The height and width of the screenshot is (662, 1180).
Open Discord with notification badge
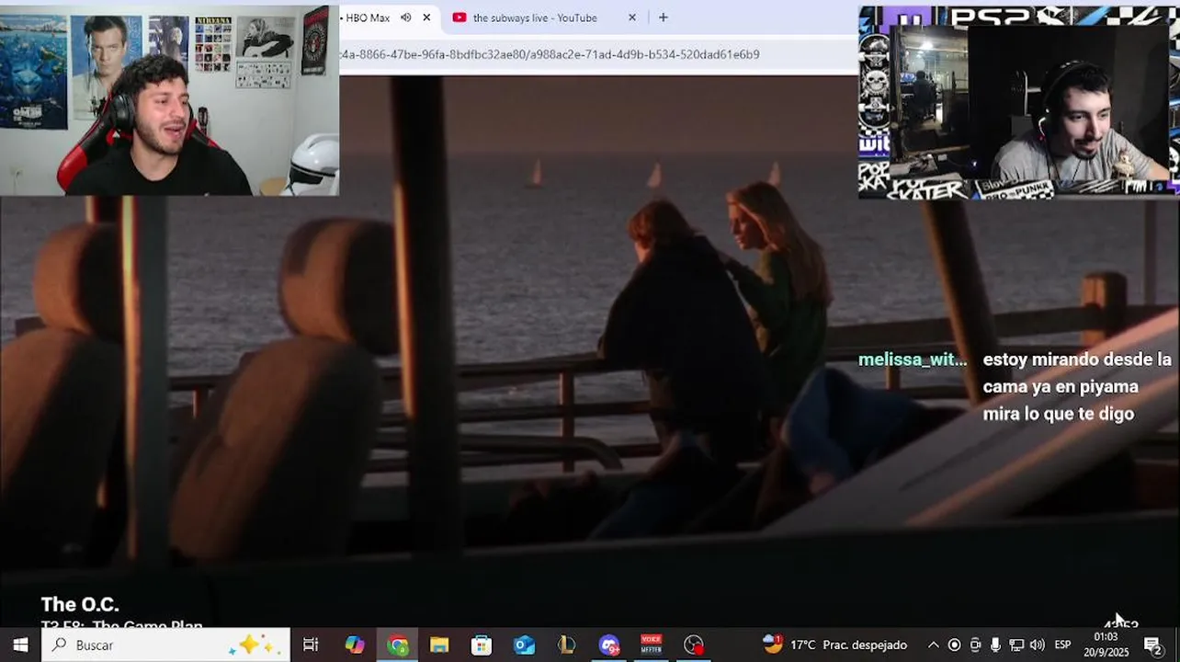608,645
